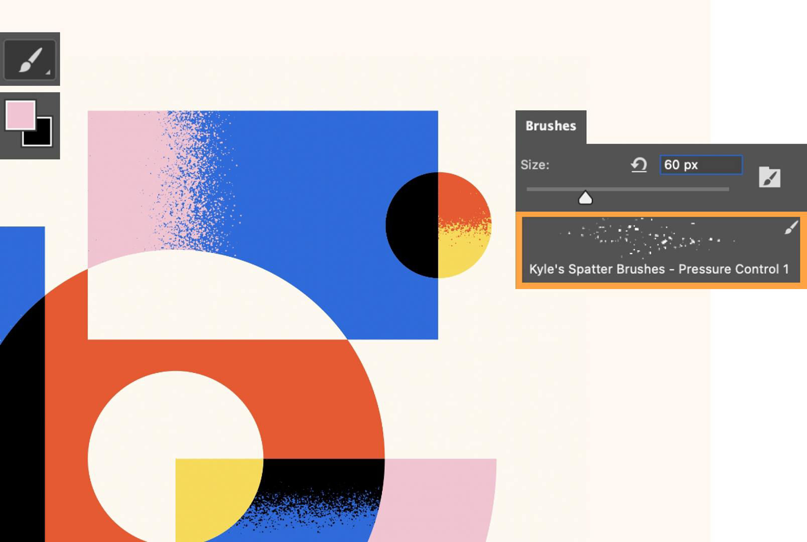Open the Size value field dropdown area
The width and height of the screenshot is (807, 542).
point(701,165)
